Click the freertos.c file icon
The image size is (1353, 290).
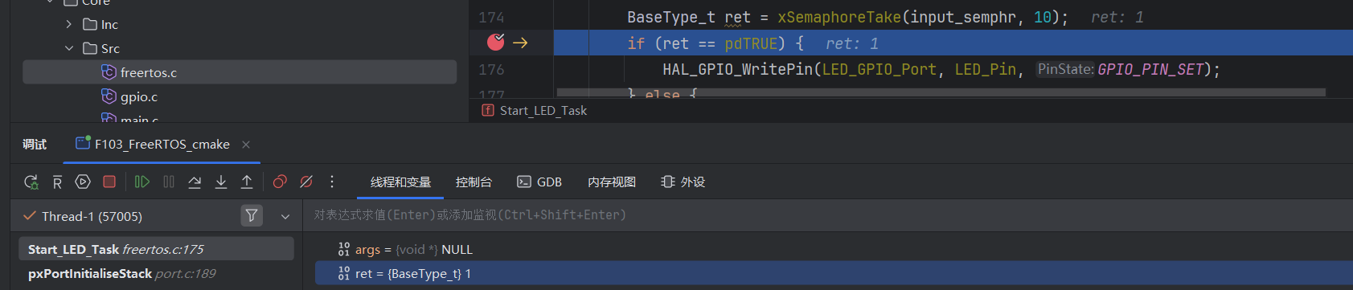pyautogui.click(x=109, y=72)
